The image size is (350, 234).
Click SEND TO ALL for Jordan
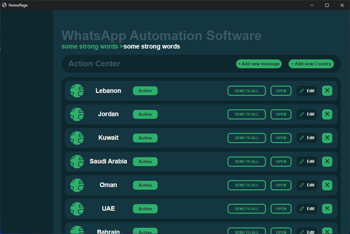click(x=247, y=114)
